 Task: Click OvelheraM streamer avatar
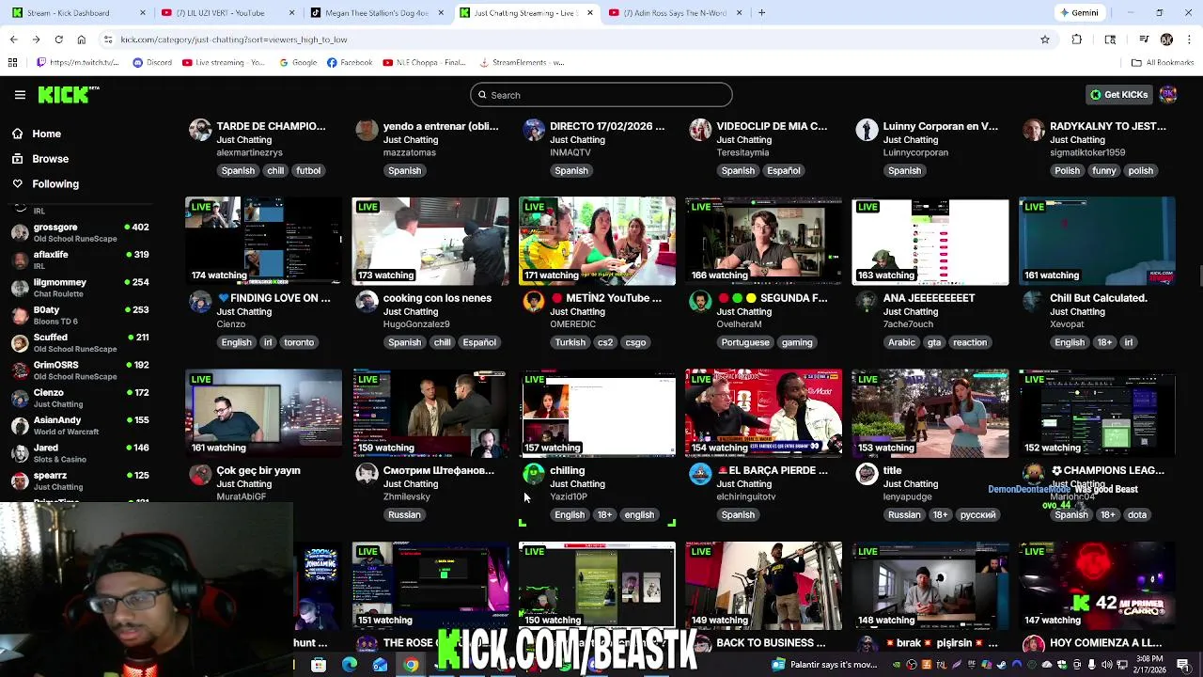[x=700, y=302]
